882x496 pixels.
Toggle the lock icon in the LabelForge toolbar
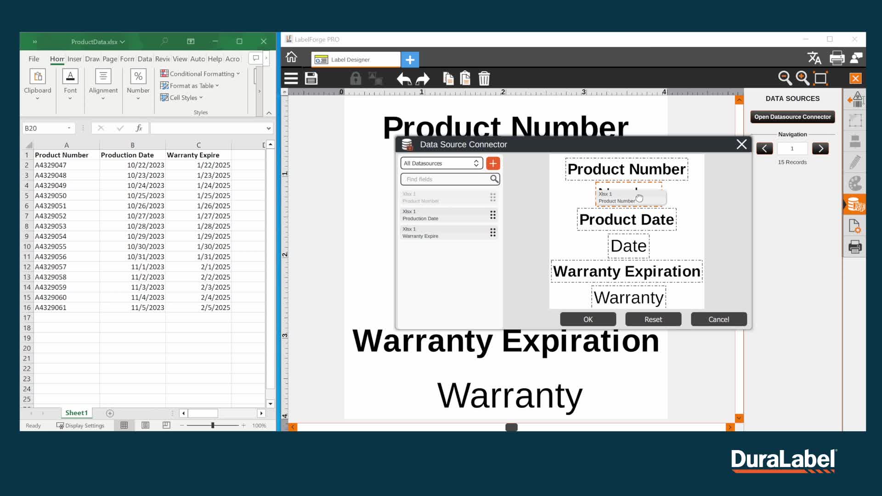tap(356, 79)
